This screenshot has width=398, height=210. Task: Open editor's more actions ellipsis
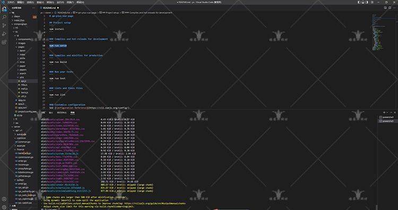point(394,8)
